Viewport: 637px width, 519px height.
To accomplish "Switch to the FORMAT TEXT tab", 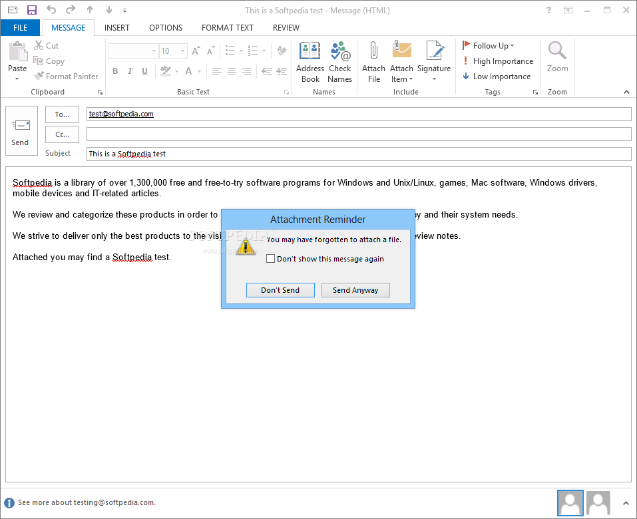I will (x=228, y=28).
